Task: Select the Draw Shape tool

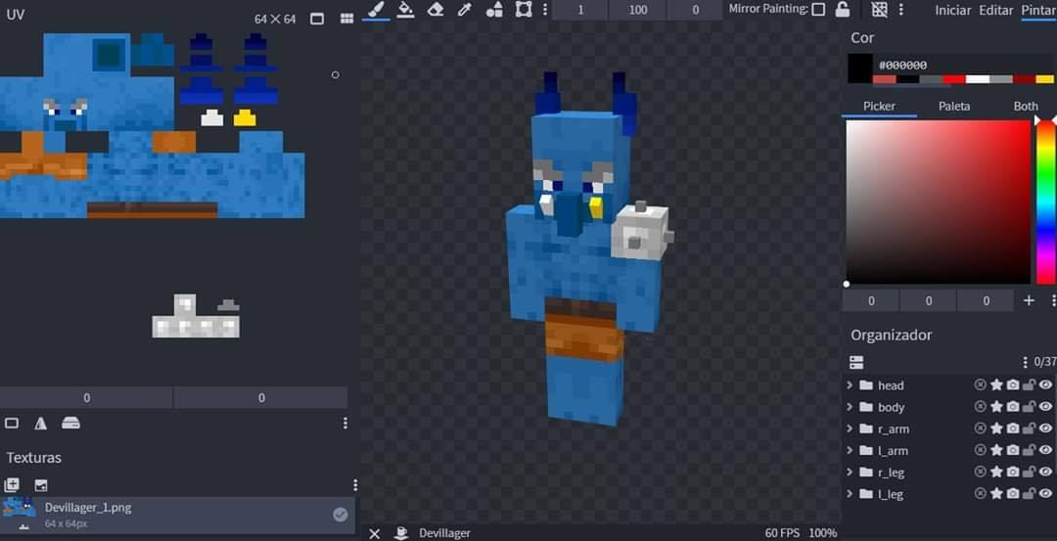Action: click(x=494, y=10)
